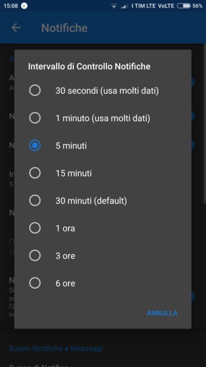The height and width of the screenshot is (367, 206).
Task: Tap the 15:08 clock in status bar
Action: [11, 6]
